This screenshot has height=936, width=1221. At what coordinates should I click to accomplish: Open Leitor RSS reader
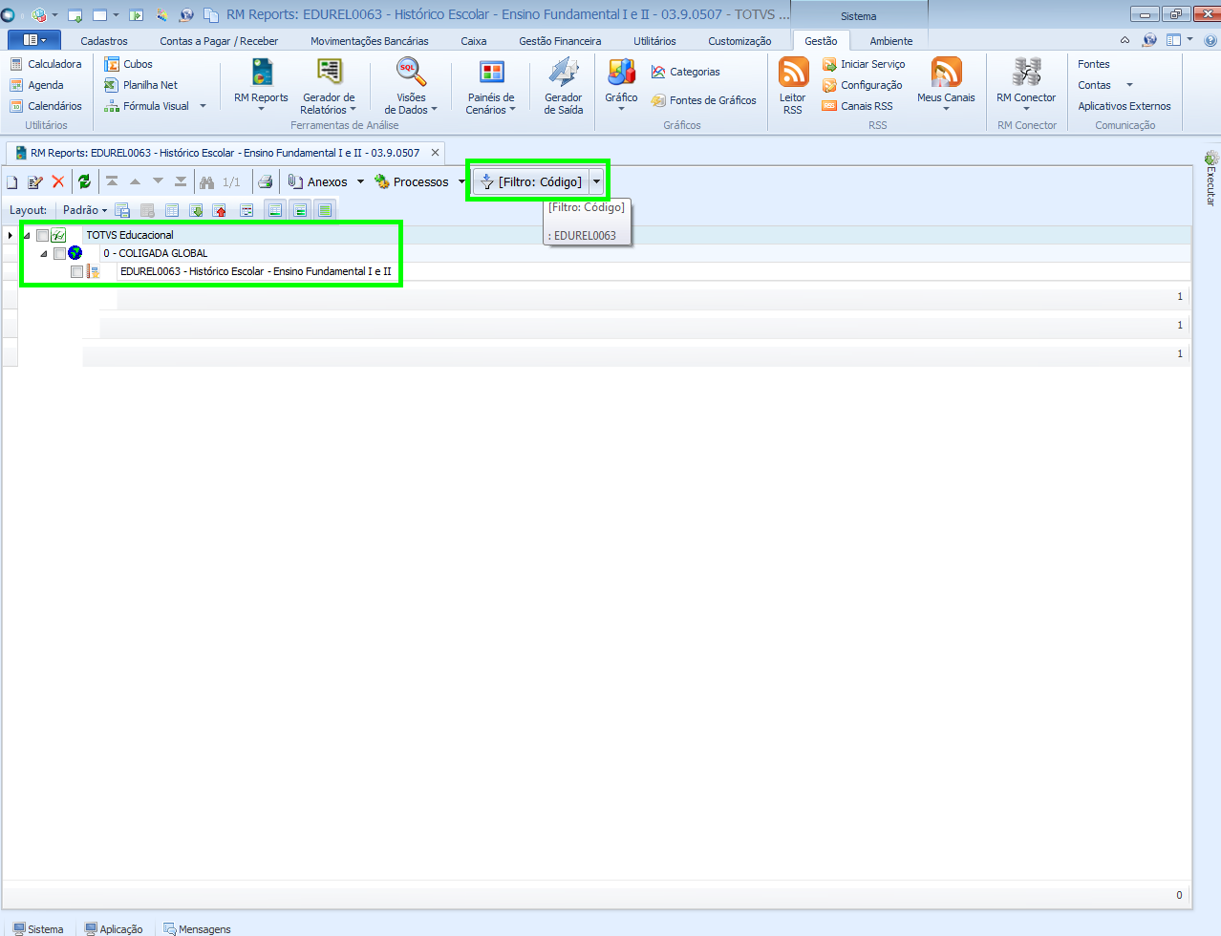pos(793,85)
